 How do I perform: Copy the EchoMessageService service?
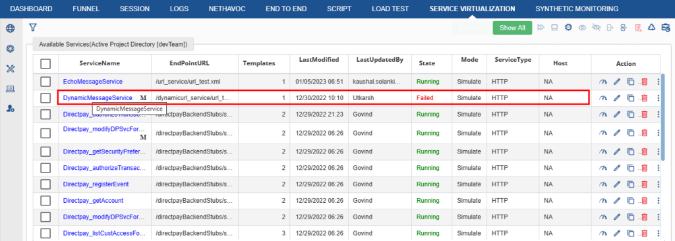(631, 82)
